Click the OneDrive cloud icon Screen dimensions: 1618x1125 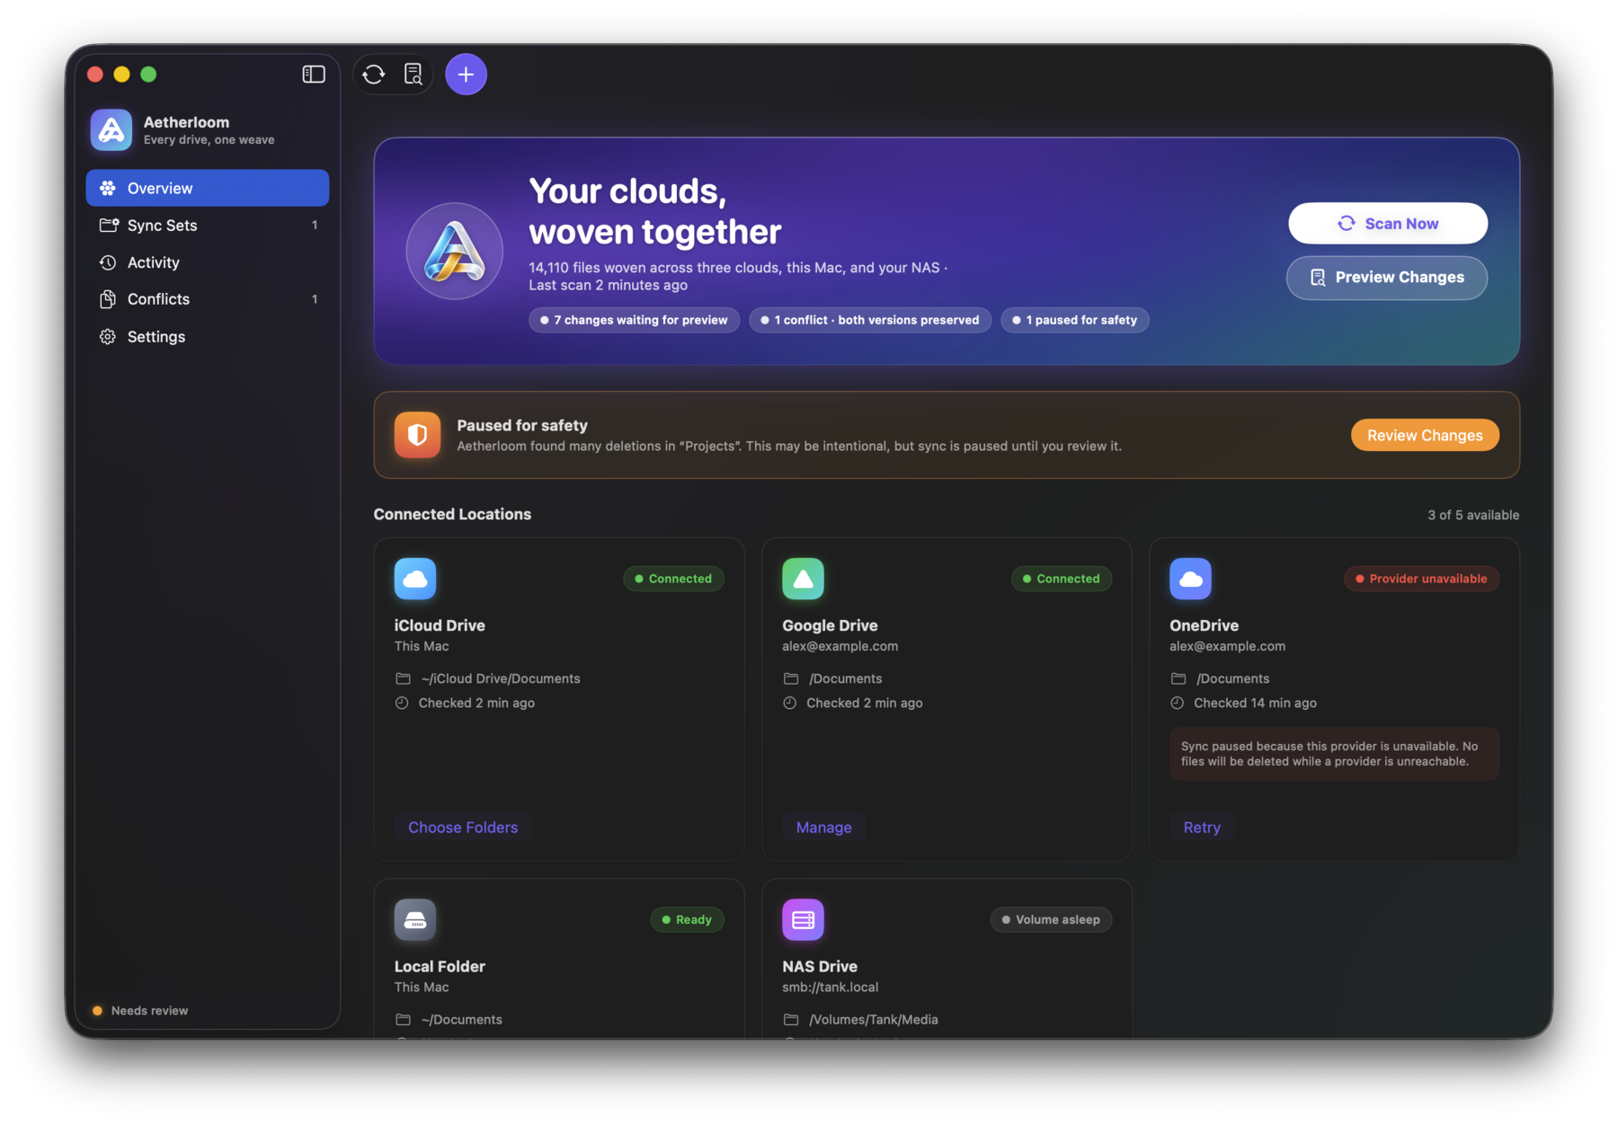(1190, 579)
